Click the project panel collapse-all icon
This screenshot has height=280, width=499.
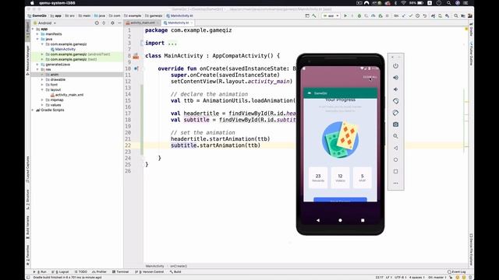point(104,23)
